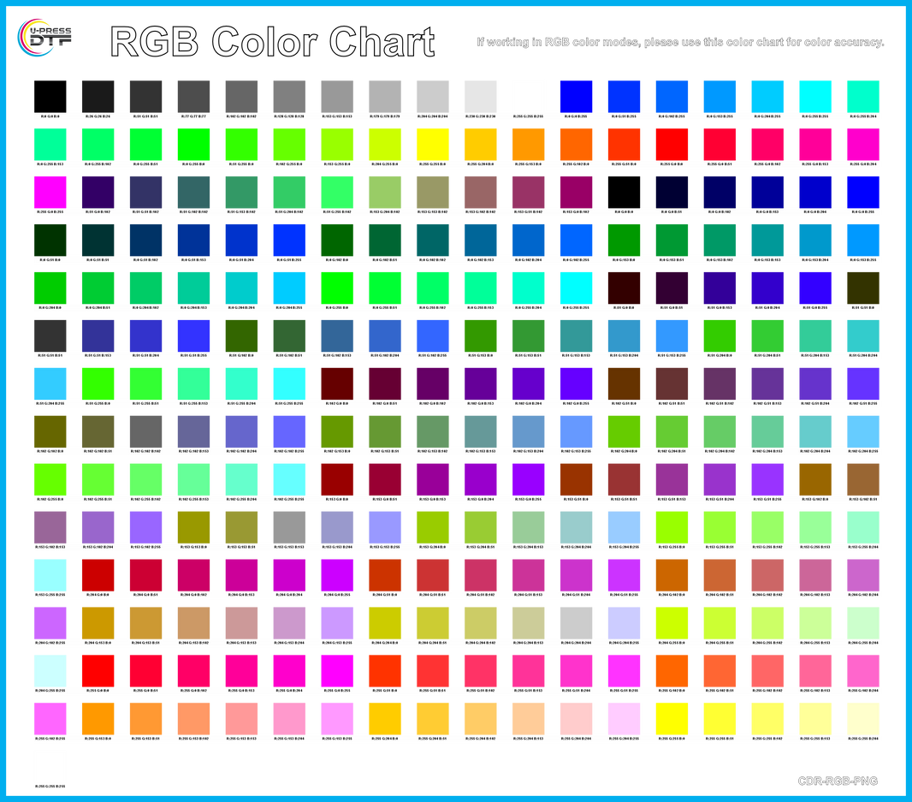The width and height of the screenshot is (912, 802).
Task: Click the "RGB Color Chart" title text
Action: 272,42
